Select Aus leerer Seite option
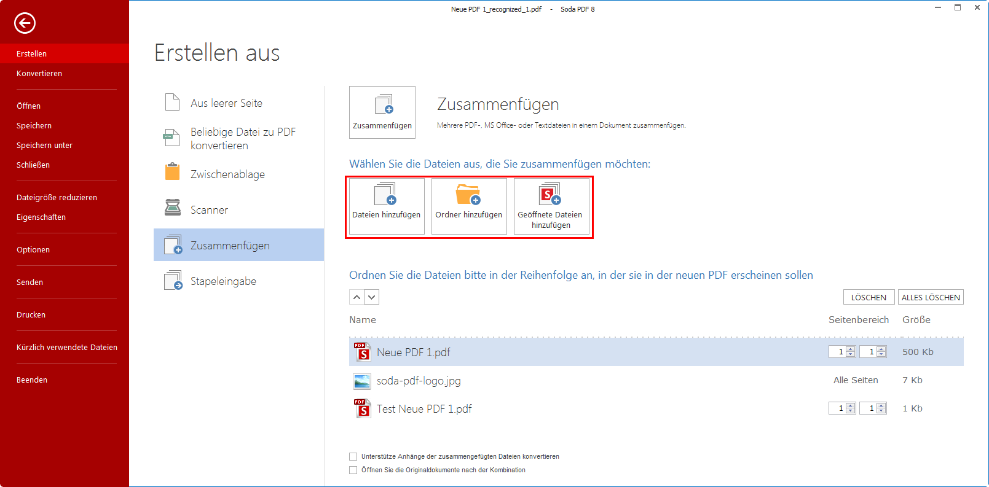The height and width of the screenshot is (487, 989). [x=226, y=103]
